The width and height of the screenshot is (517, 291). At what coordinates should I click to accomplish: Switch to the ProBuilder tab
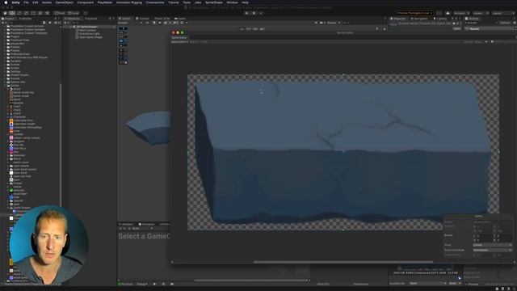tap(25, 19)
